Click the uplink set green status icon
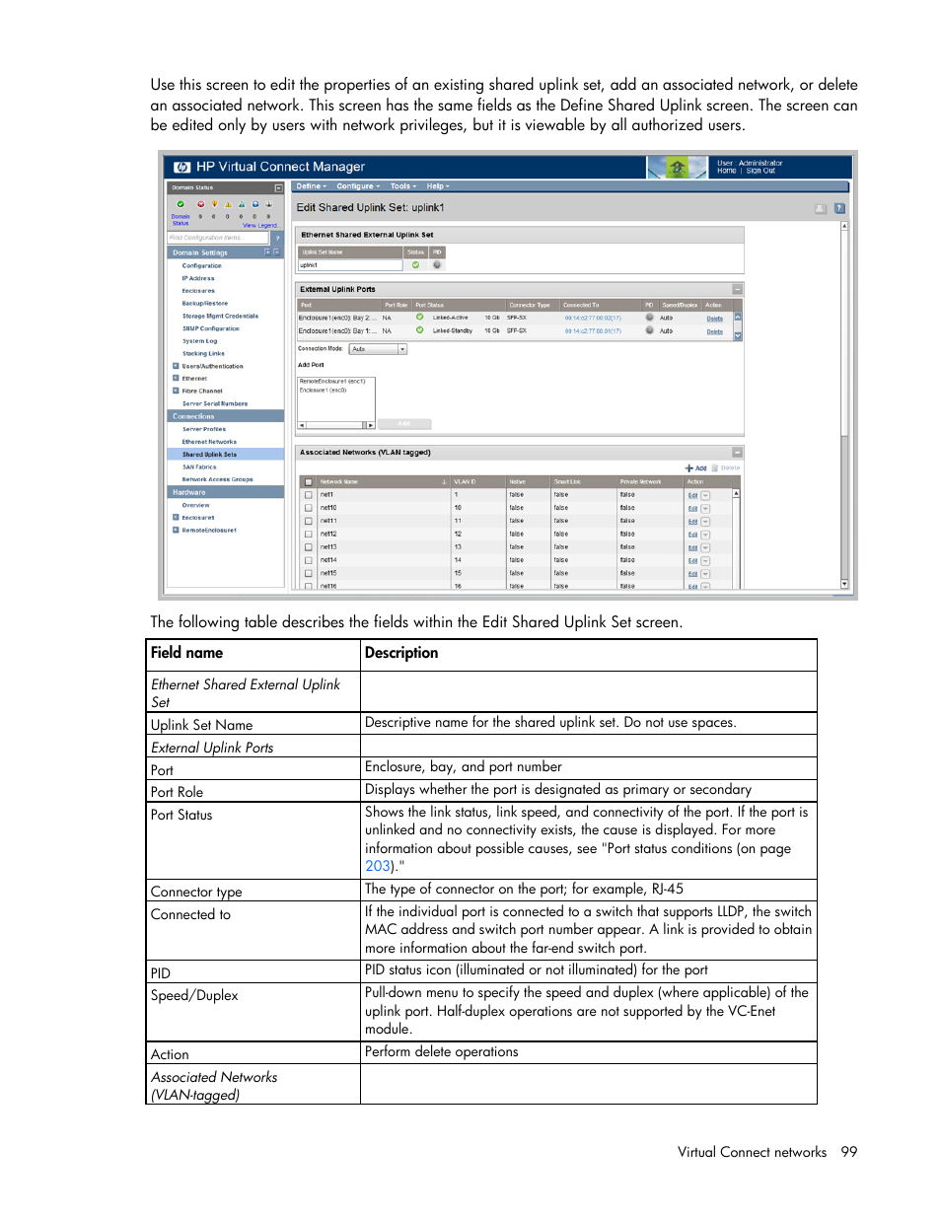Viewport: 941px width, 1218px height. coord(415,264)
